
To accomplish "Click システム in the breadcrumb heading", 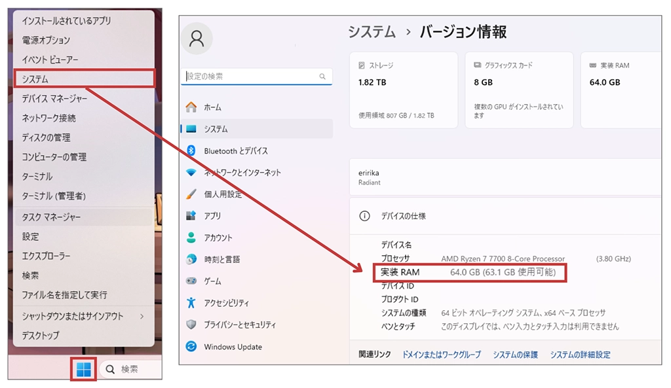I will (372, 32).
